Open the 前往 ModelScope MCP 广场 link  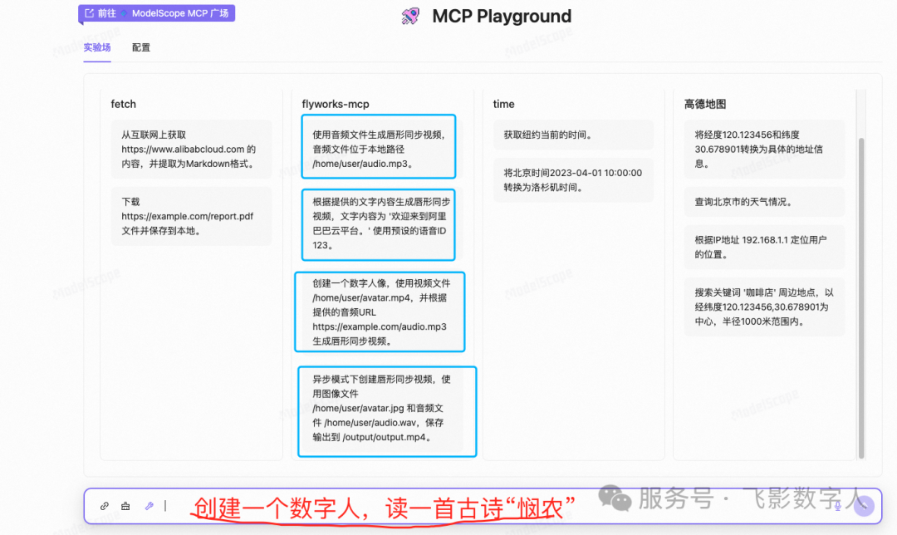tap(157, 13)
